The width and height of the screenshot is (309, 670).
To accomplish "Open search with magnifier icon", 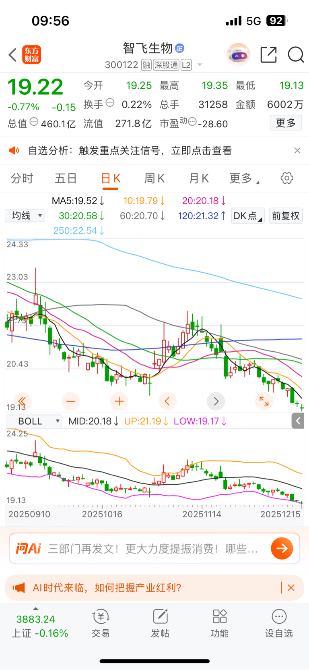I will point(296,54).
